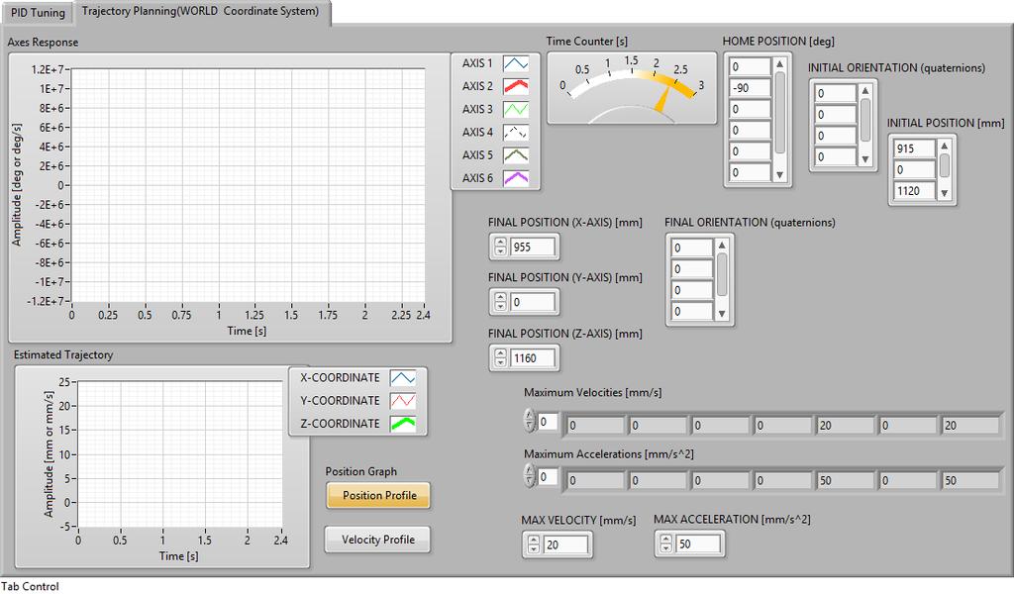Click the first INITIAL ORIENTATION quaternion field
Image resolution: width=1014 pixels, height=594 pixels.
tap(836, 93)
